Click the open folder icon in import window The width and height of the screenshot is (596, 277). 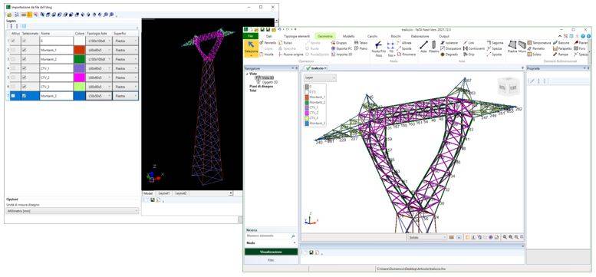coord(9,15)
